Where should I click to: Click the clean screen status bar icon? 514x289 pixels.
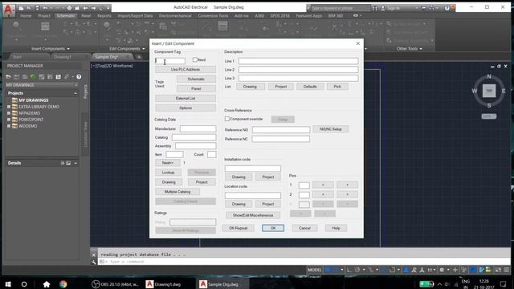(498, 270)
